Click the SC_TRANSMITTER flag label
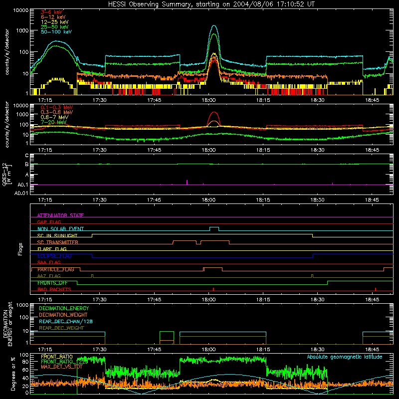399x399 pixels. pyautogui.click(x=58, y=242)
